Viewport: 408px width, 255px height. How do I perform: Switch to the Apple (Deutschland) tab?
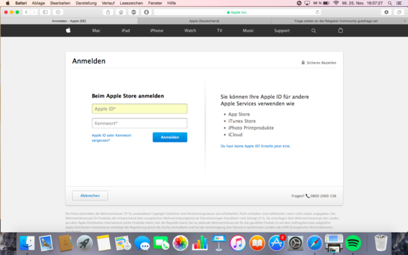[204, 21]
